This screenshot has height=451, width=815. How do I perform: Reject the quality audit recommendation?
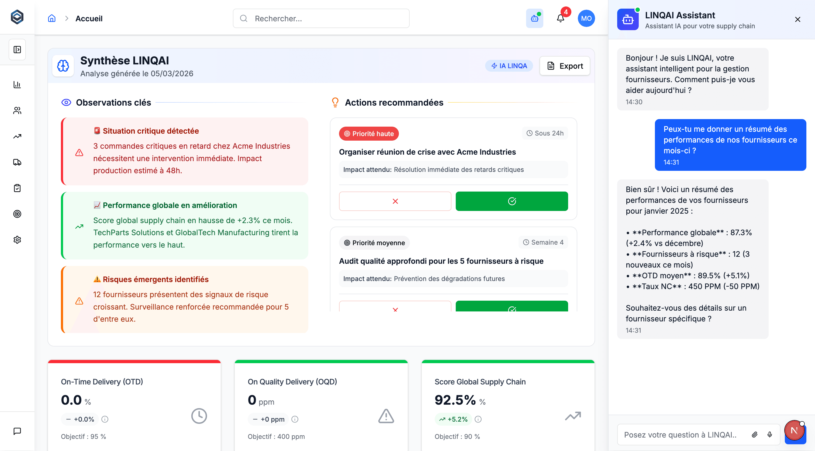coord(395,309)
